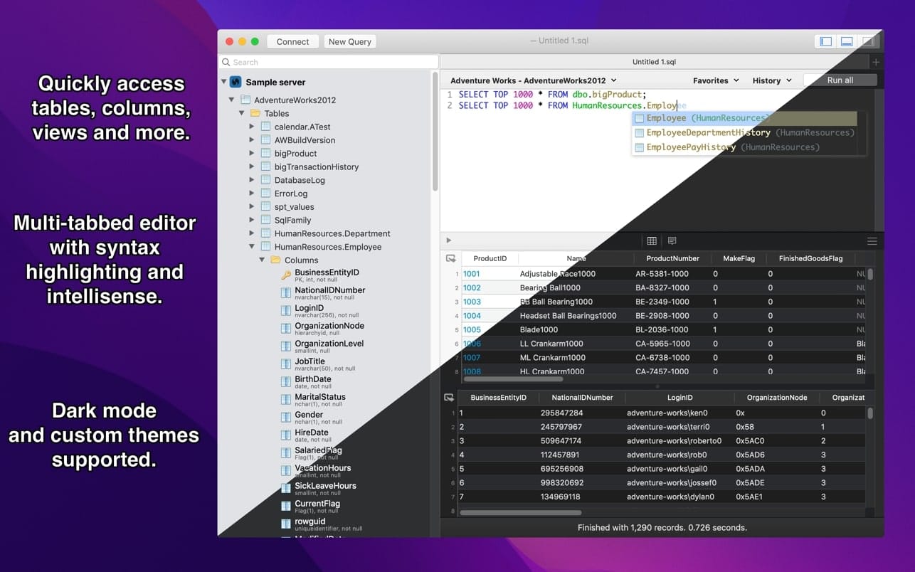Toggle the bottom results panel
Image resolution: width=915 pixels, height=572 pixels.
847,41
